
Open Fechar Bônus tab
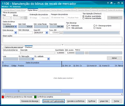coord(56,10)
